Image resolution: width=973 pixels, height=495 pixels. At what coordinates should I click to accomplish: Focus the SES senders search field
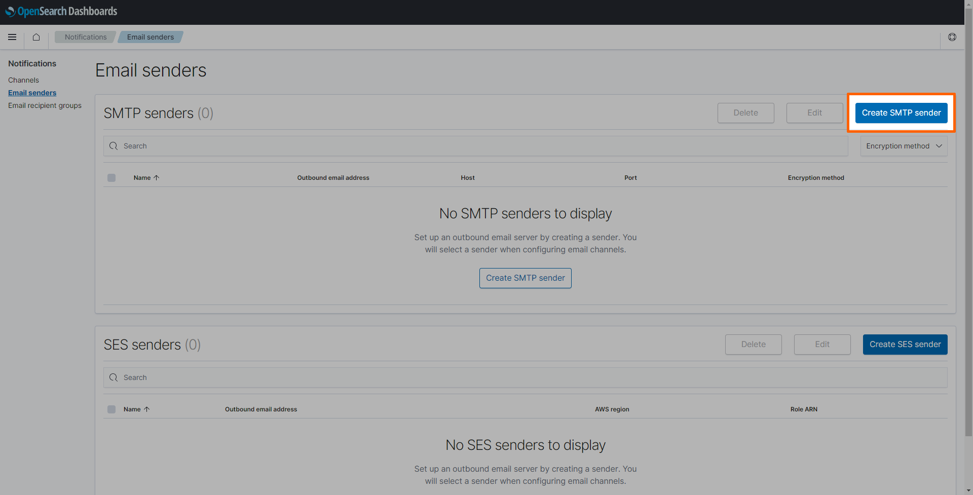pos(525,377)
